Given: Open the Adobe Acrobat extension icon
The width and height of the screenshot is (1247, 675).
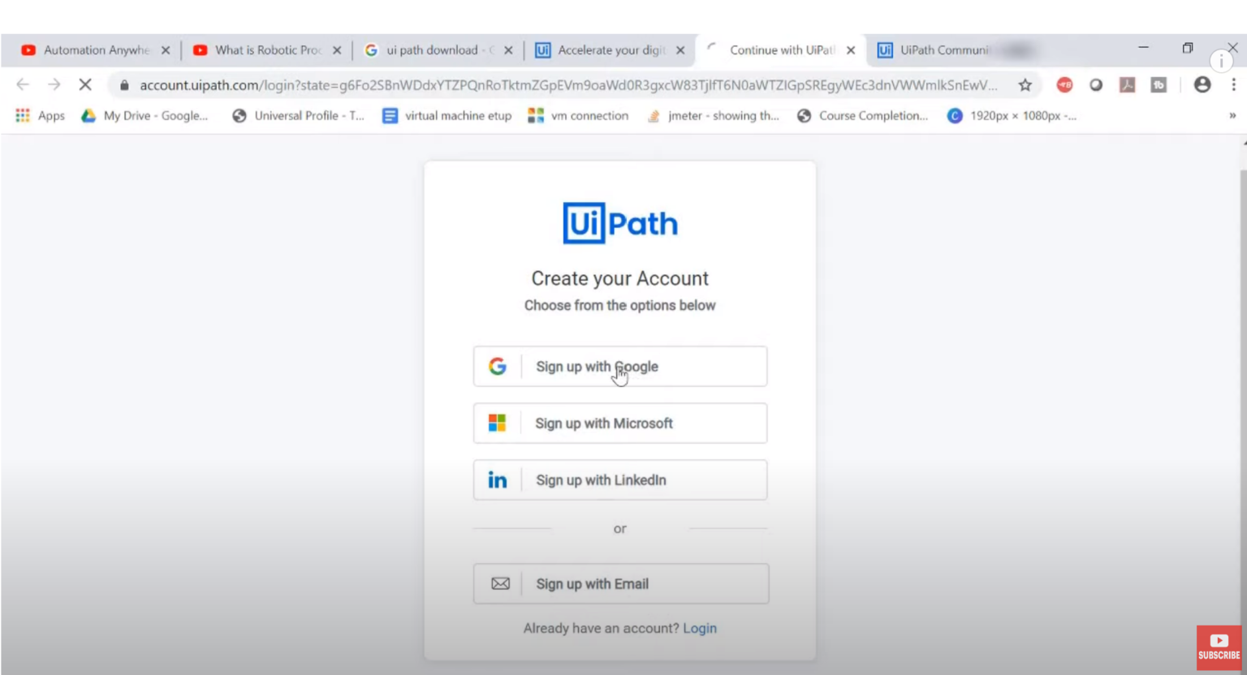Looking at the screenshot, I should coord(1127,84).
